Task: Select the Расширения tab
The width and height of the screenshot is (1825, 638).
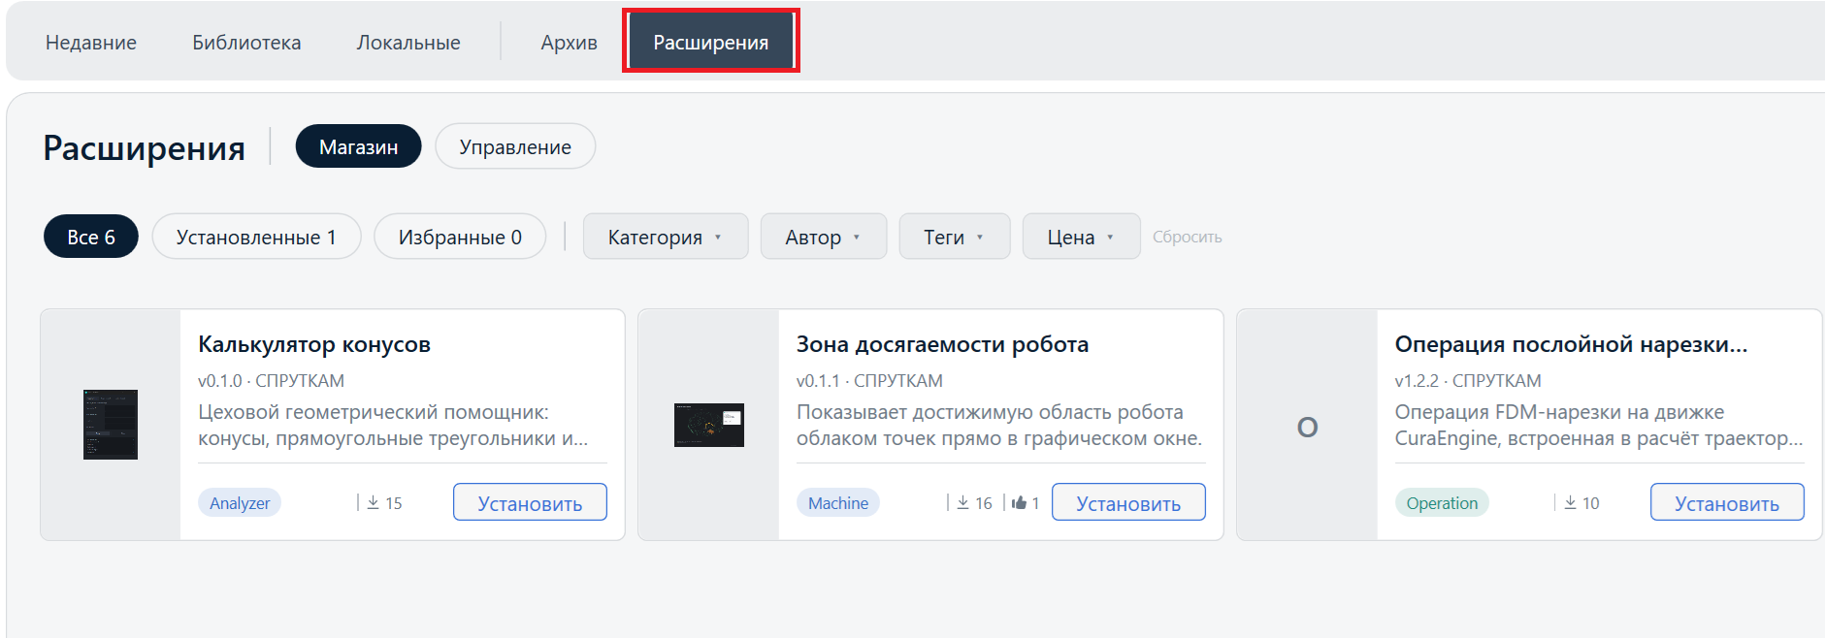Action: tap(711, 42)
